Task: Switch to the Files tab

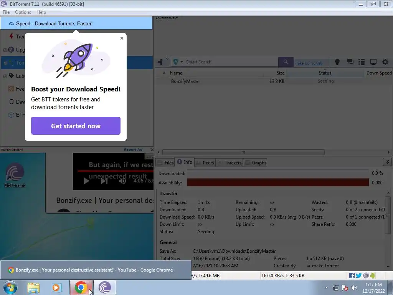Action: (165, 162)
